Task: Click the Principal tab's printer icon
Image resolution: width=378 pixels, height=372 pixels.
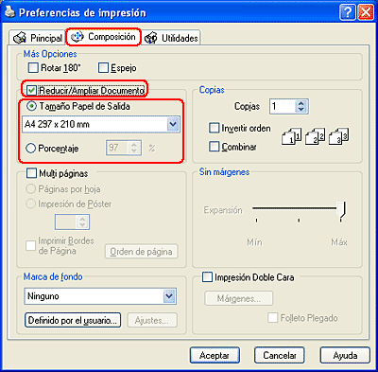Action: [20, 38]
